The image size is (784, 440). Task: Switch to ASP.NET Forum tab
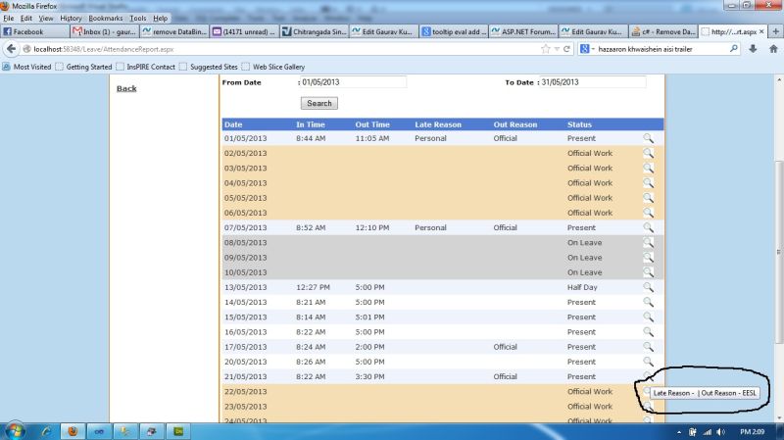coord(523,31)
